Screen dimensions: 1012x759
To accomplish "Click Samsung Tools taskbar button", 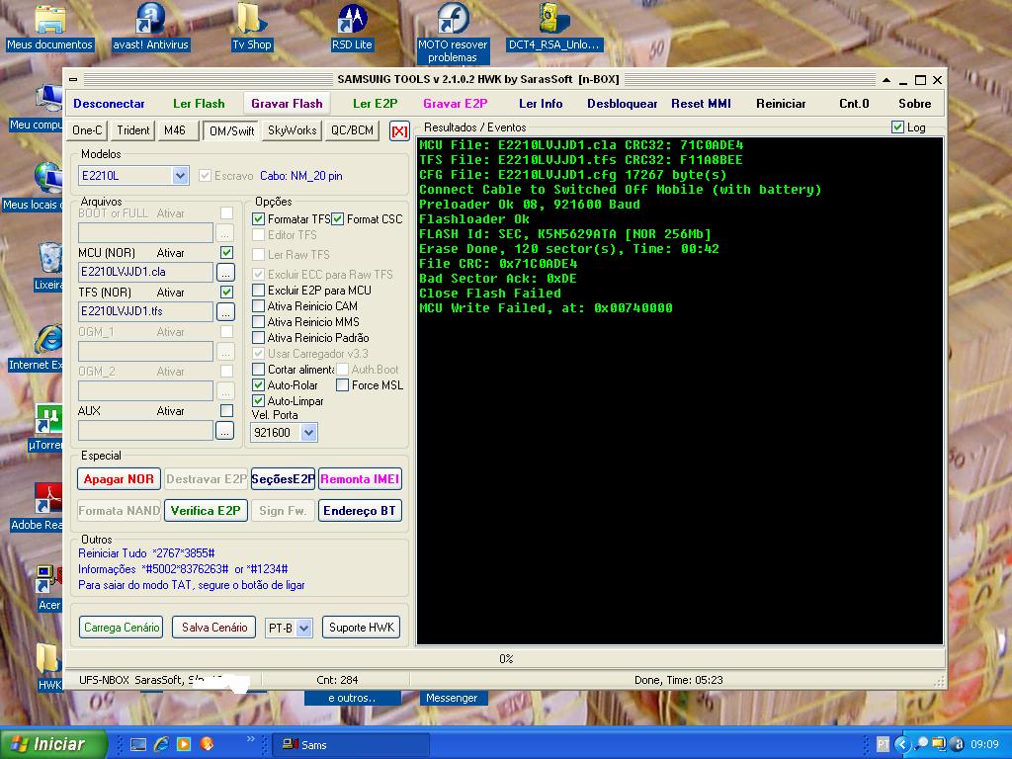I will click(x=351, y=745).
